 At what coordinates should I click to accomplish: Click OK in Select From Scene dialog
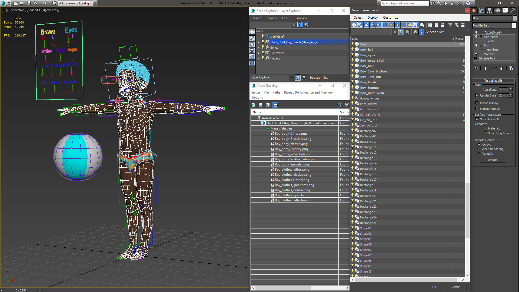(x=434, y=287)
